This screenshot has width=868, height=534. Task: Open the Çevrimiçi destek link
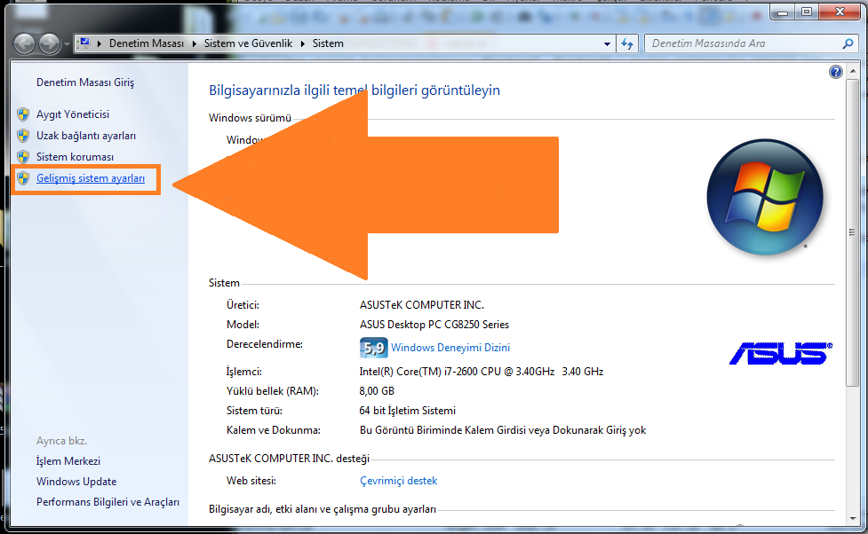(398, 481)
